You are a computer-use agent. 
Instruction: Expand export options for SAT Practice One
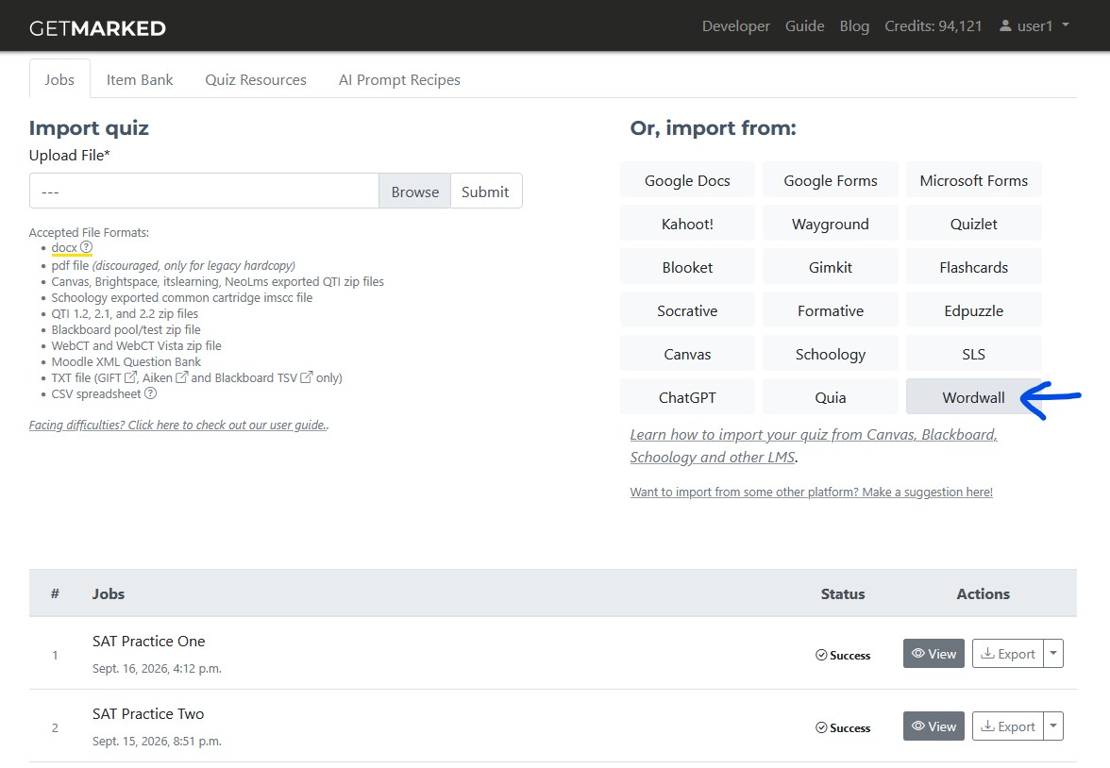[1053, 653]
